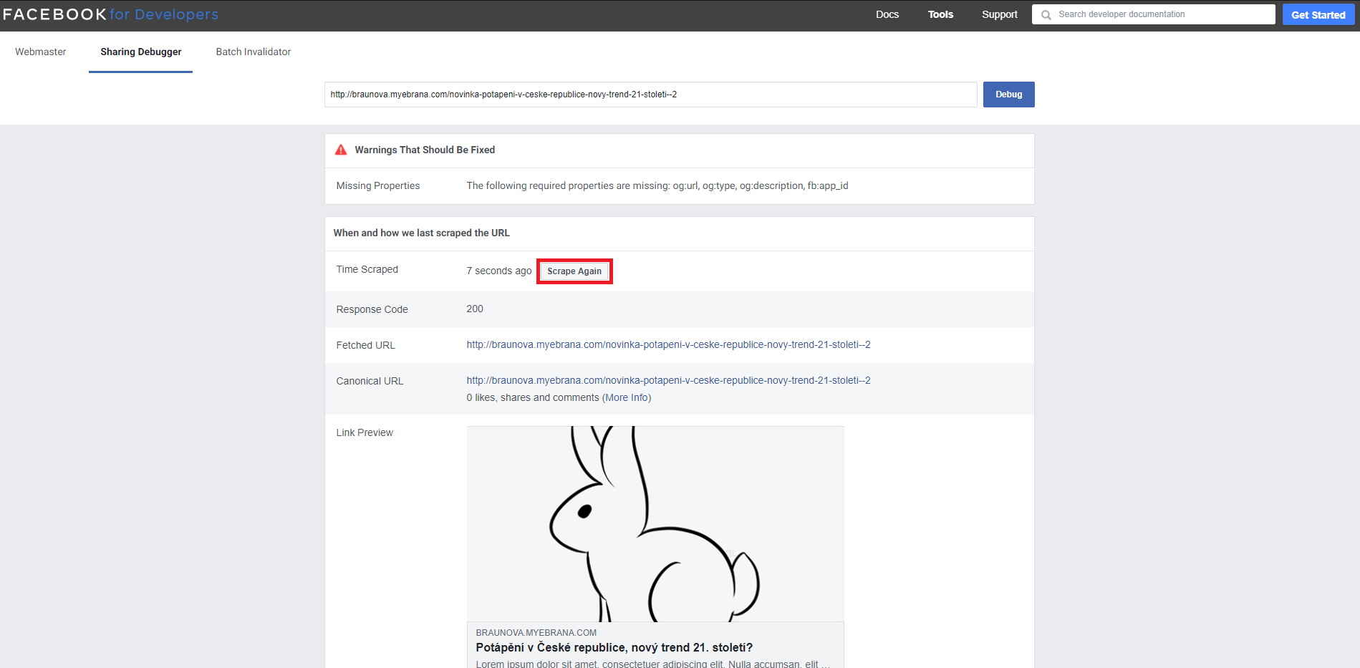Click the missing required properties message
Image resolution: width=1360 pixels, height=668 pixels.
657,185
